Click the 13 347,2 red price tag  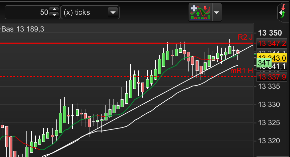coord(272,44)
